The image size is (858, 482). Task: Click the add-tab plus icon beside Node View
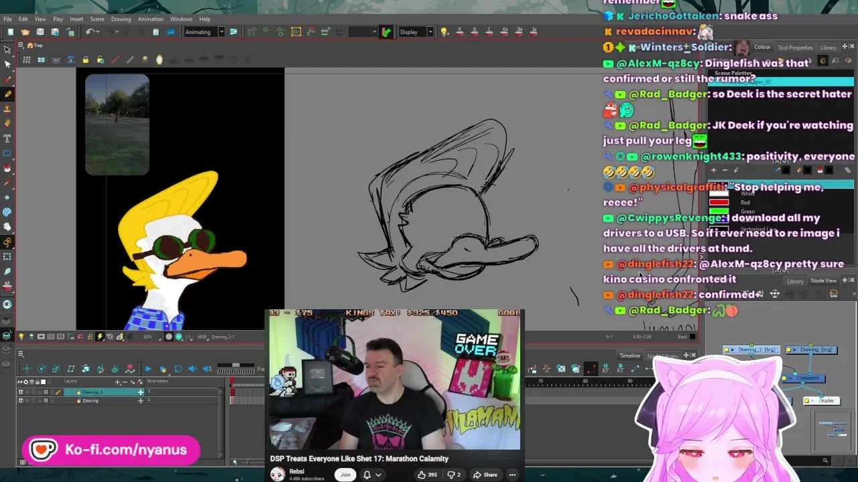coord(843,280)
